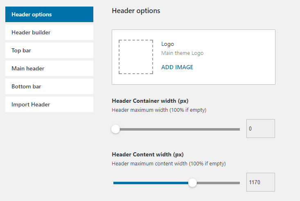Click the gray unfilled part of Content width slider
The height and width of the screenshot is (201, 300).
pos(218,183)
